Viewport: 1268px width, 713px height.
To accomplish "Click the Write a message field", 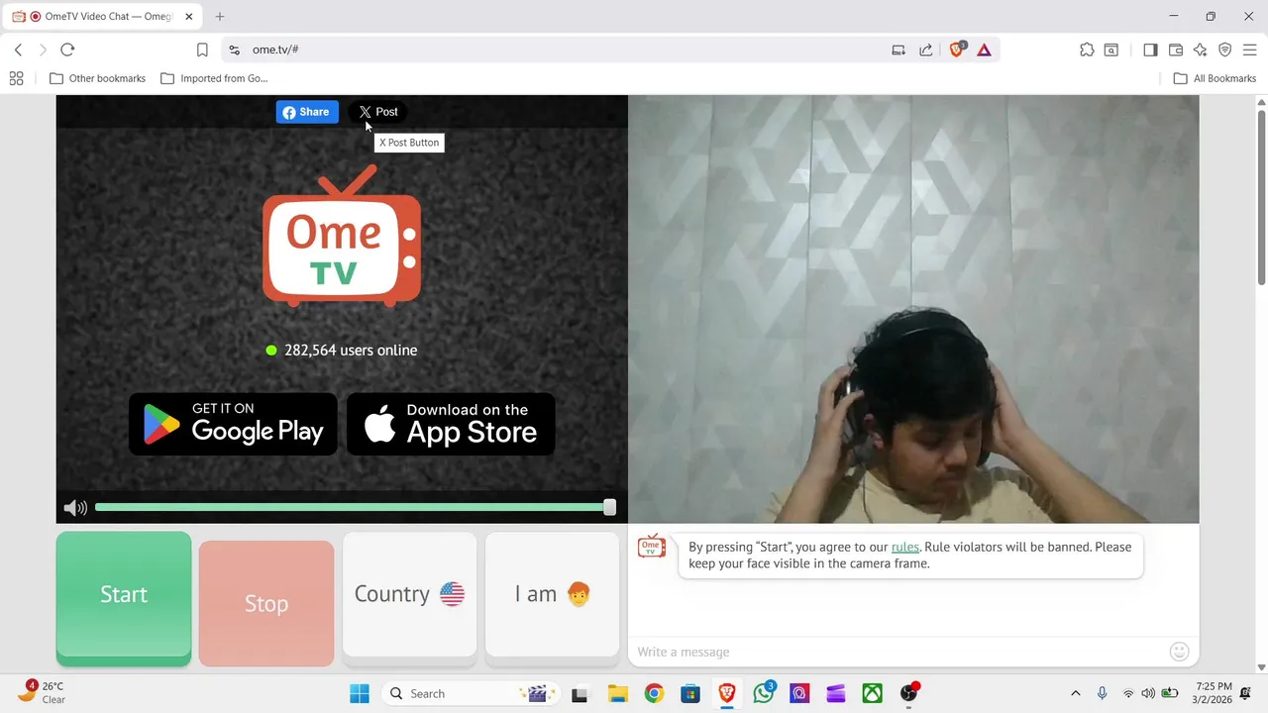I will pos(897,652).
